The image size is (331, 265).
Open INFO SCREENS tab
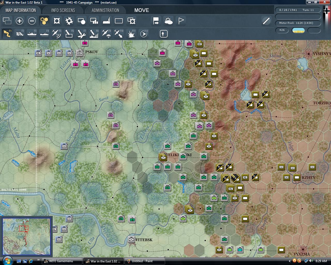pyautogui.click(x=63, y=10)
